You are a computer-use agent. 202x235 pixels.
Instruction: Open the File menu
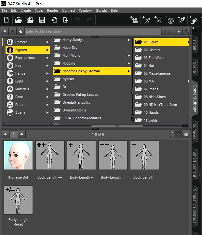[5, 11]
